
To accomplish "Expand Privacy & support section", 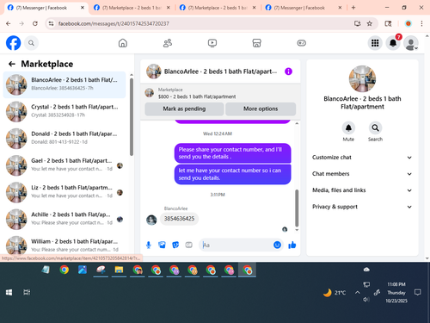I will coord(362,207).
